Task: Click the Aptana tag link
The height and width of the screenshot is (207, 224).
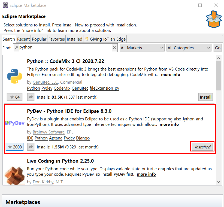Action: click(56, 138)
